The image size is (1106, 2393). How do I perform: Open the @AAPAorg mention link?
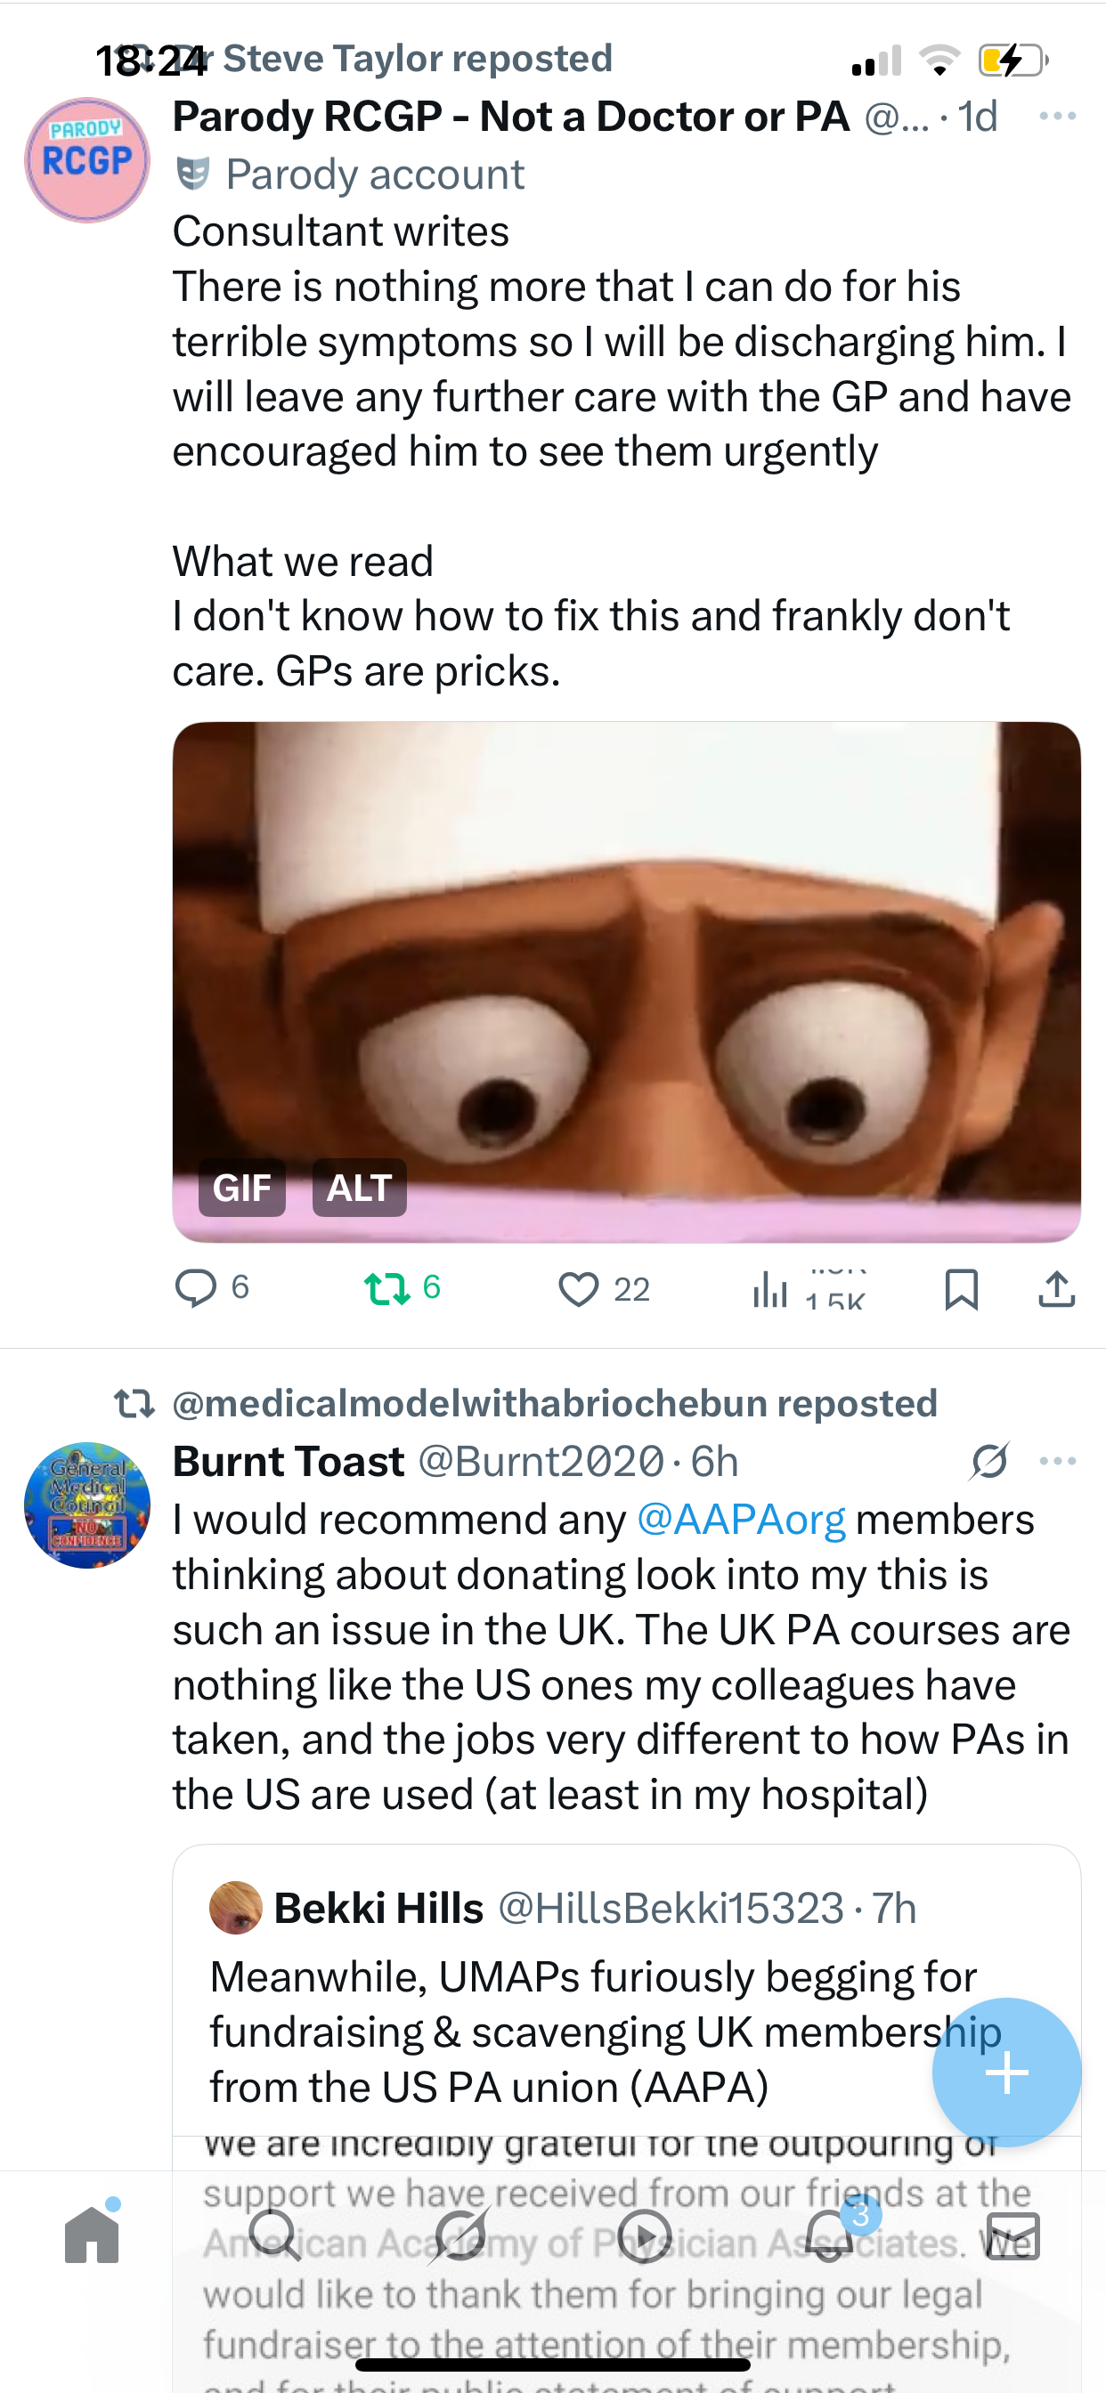tap(741, 1520)
